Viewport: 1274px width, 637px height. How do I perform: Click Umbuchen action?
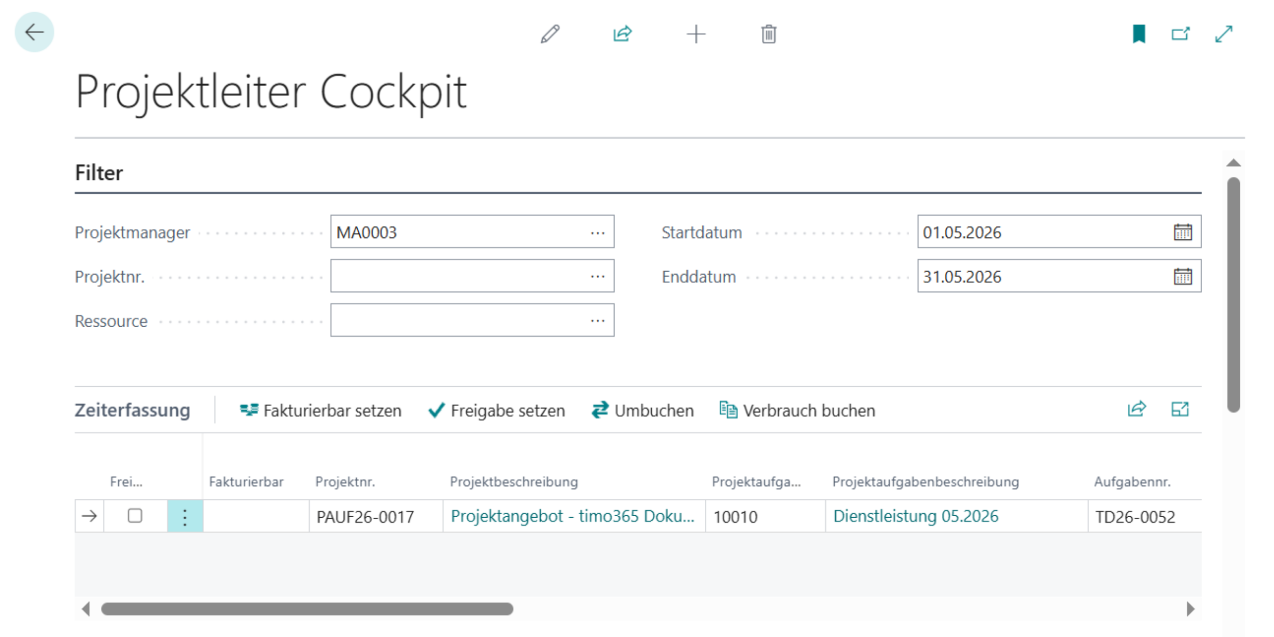(x=643, y=411)
